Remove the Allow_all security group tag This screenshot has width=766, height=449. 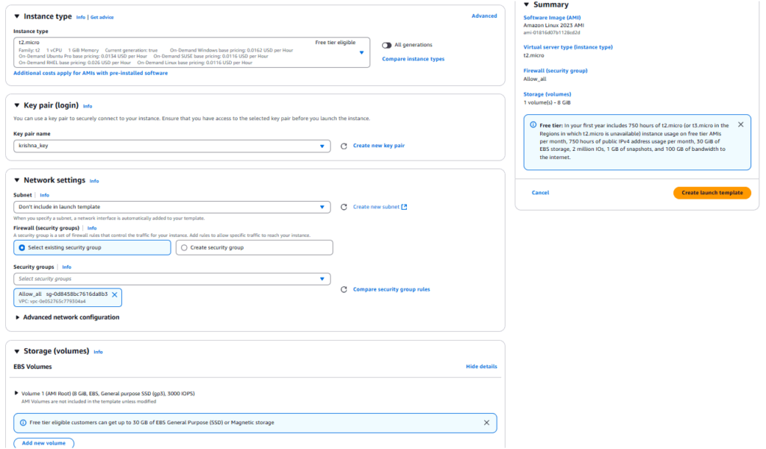[114, 295]
